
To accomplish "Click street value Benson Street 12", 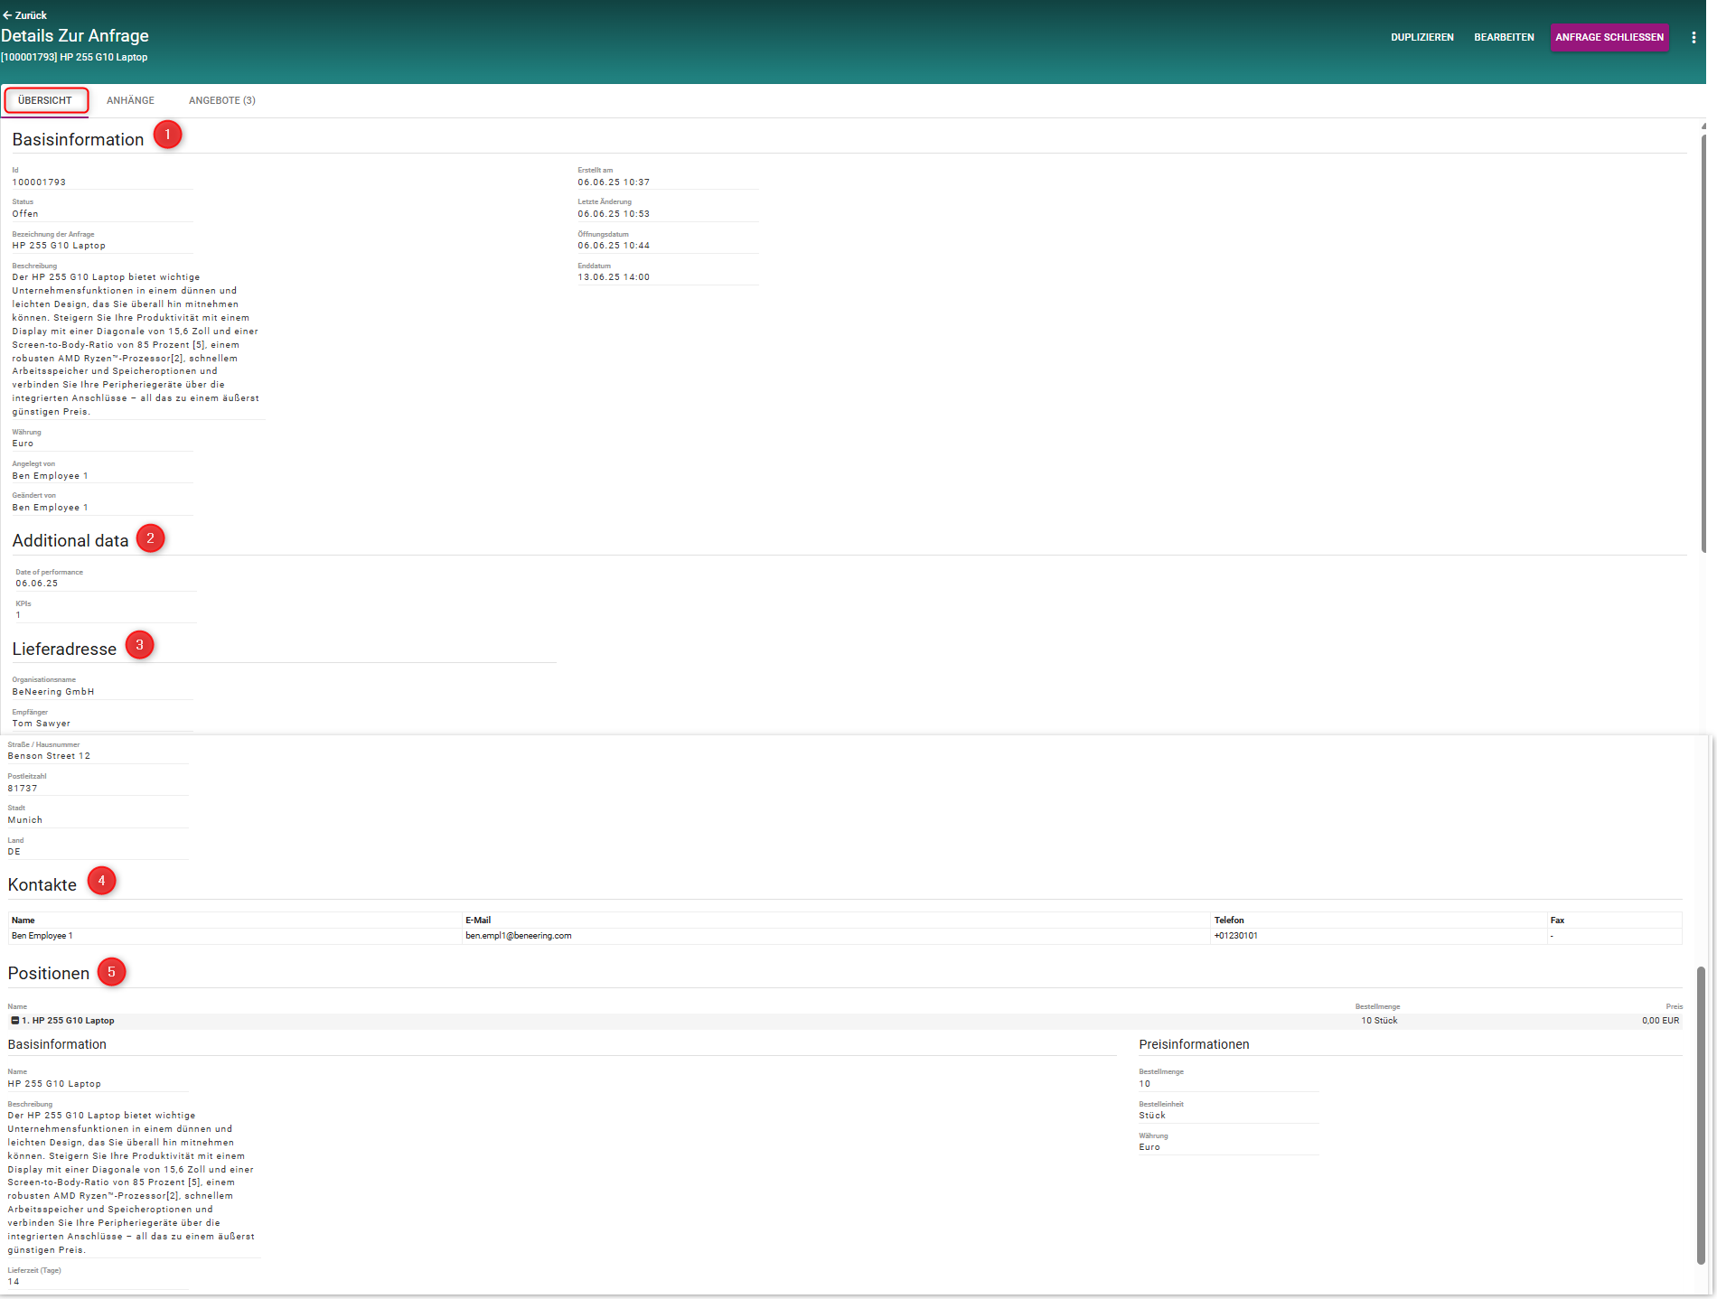I will coord(49,756).
